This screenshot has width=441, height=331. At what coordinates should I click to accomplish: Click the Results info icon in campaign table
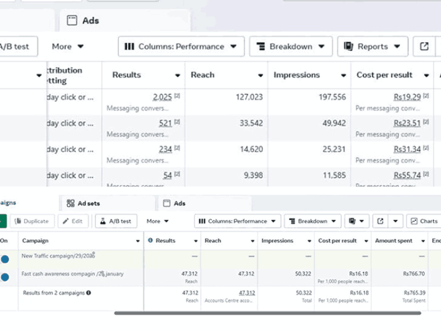tap(150, 240)
